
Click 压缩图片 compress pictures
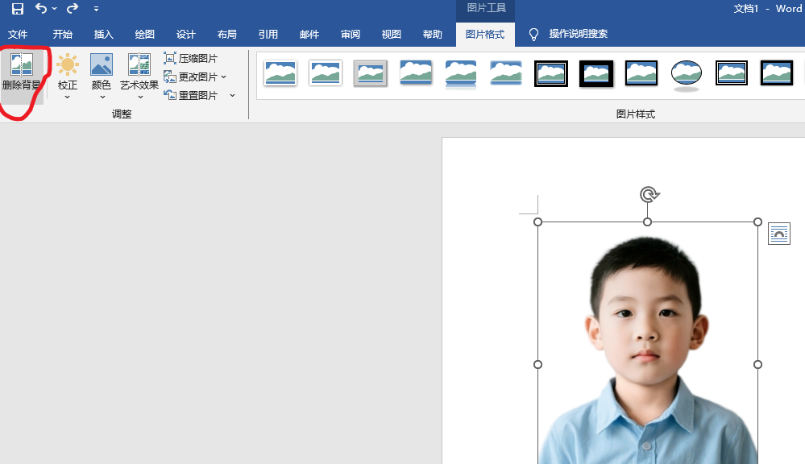coord(190,58)
